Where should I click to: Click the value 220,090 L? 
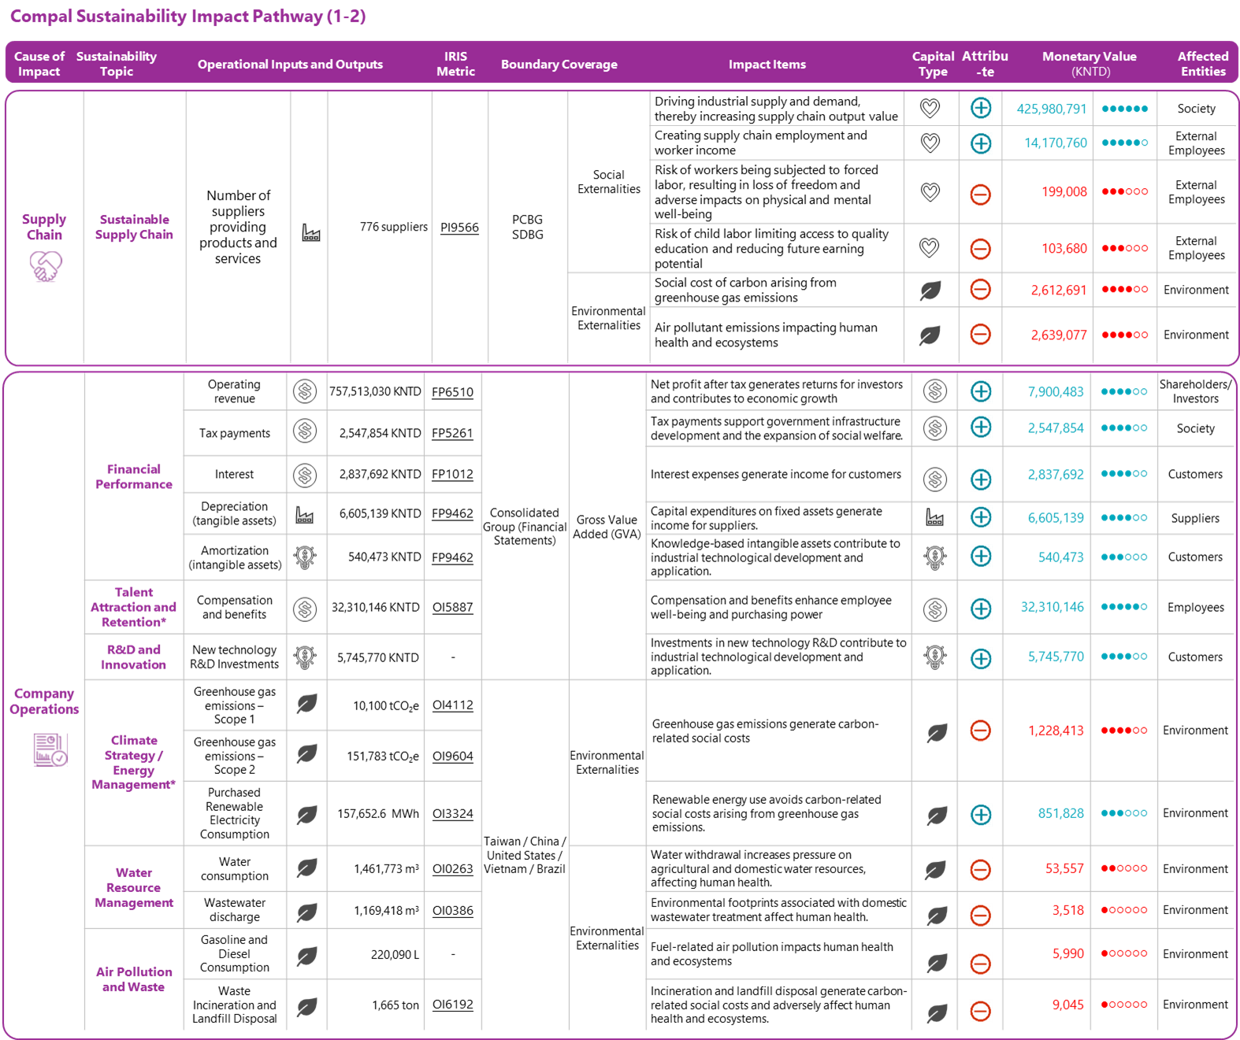tap(395, 954)
